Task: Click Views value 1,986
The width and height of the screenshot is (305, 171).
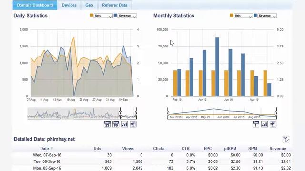Action: (x=138, y=161)
